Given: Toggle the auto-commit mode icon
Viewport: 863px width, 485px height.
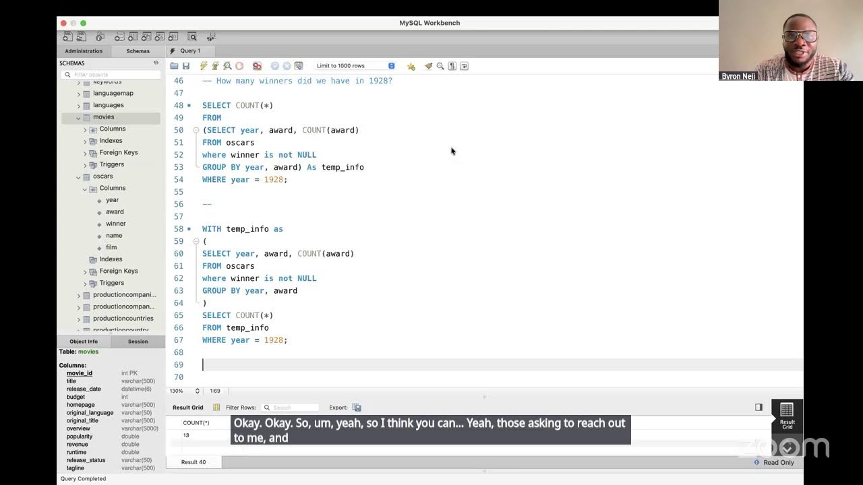Looking at the screenshot, I should pos(299,66).
